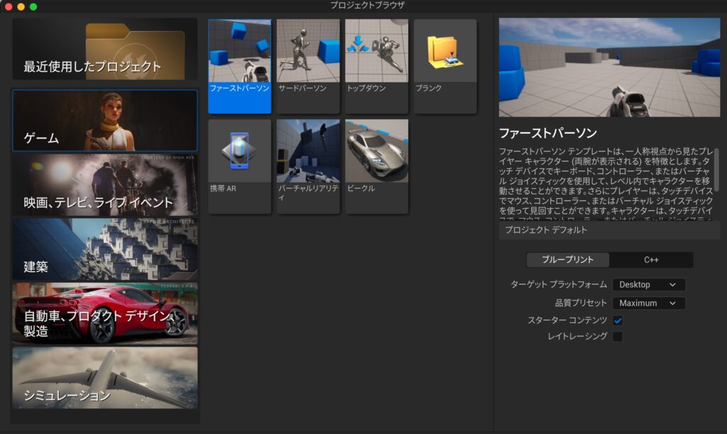The width and height of the screenshot is (727, 434).
Task: Click the template description scrollbar
Action: (716, 170)
